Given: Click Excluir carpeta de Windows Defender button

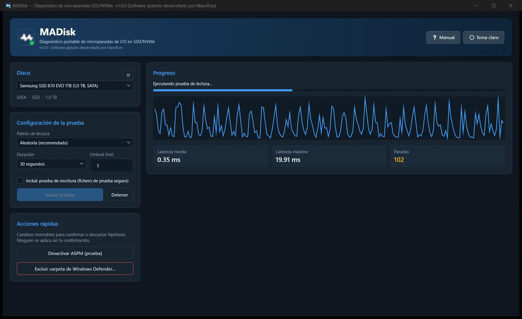Looking at the screenshot, I should tap(75, 269).
